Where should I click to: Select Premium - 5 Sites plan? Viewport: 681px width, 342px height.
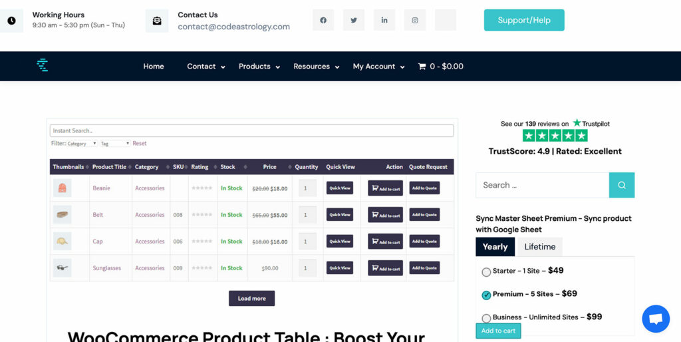(x=486, y=295)
